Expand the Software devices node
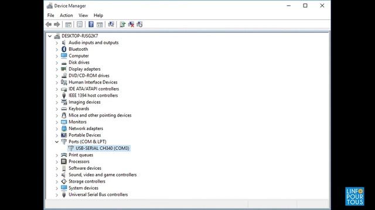Viewport: 375px width, 210px height. (57, 169)
